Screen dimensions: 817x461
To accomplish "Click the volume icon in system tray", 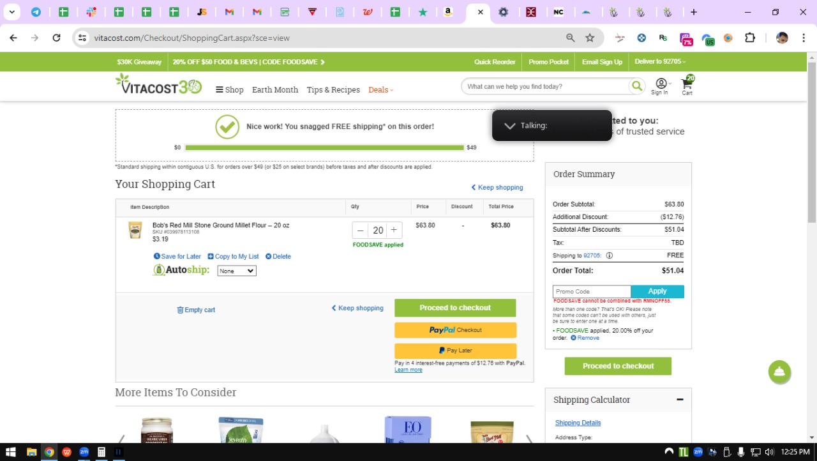I will pyautogui.click(x=768, y=452).
